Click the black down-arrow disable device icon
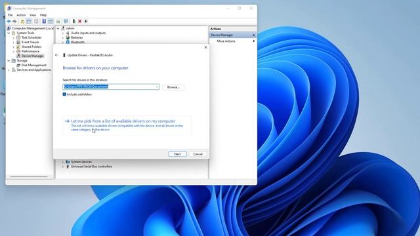420x236 pixels. (x=86, y=22)
